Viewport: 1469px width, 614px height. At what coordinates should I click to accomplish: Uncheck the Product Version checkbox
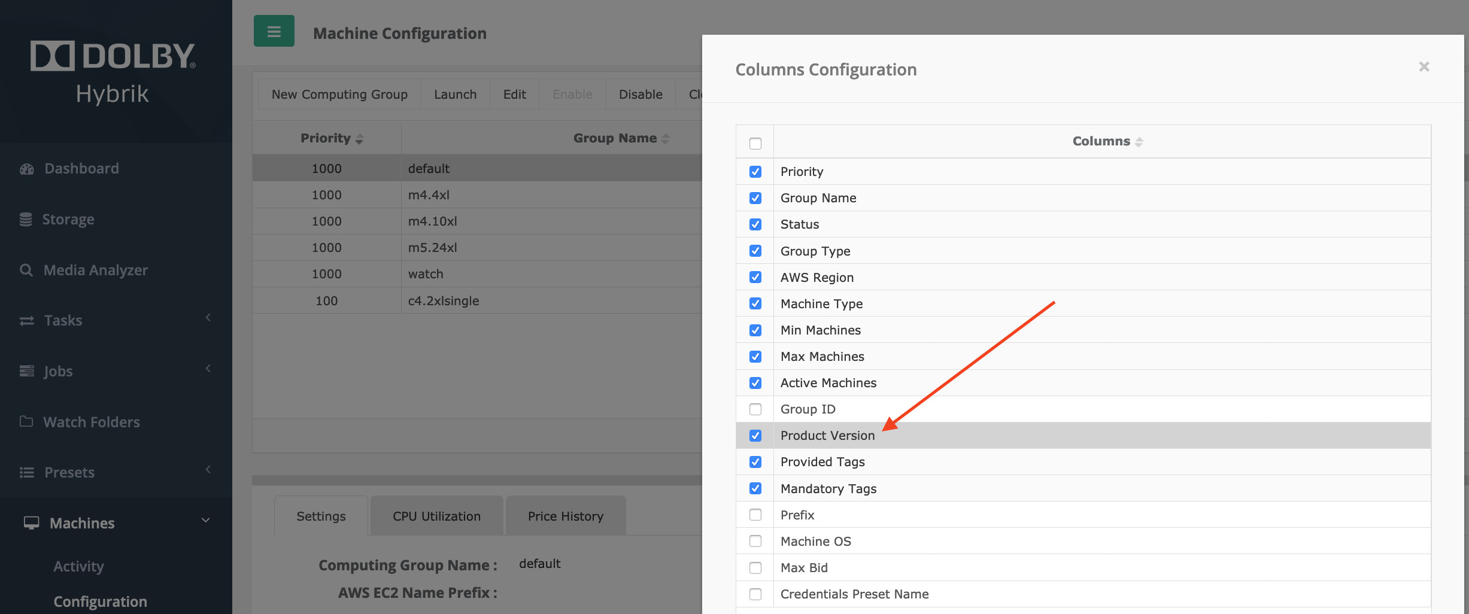[755, 436]
